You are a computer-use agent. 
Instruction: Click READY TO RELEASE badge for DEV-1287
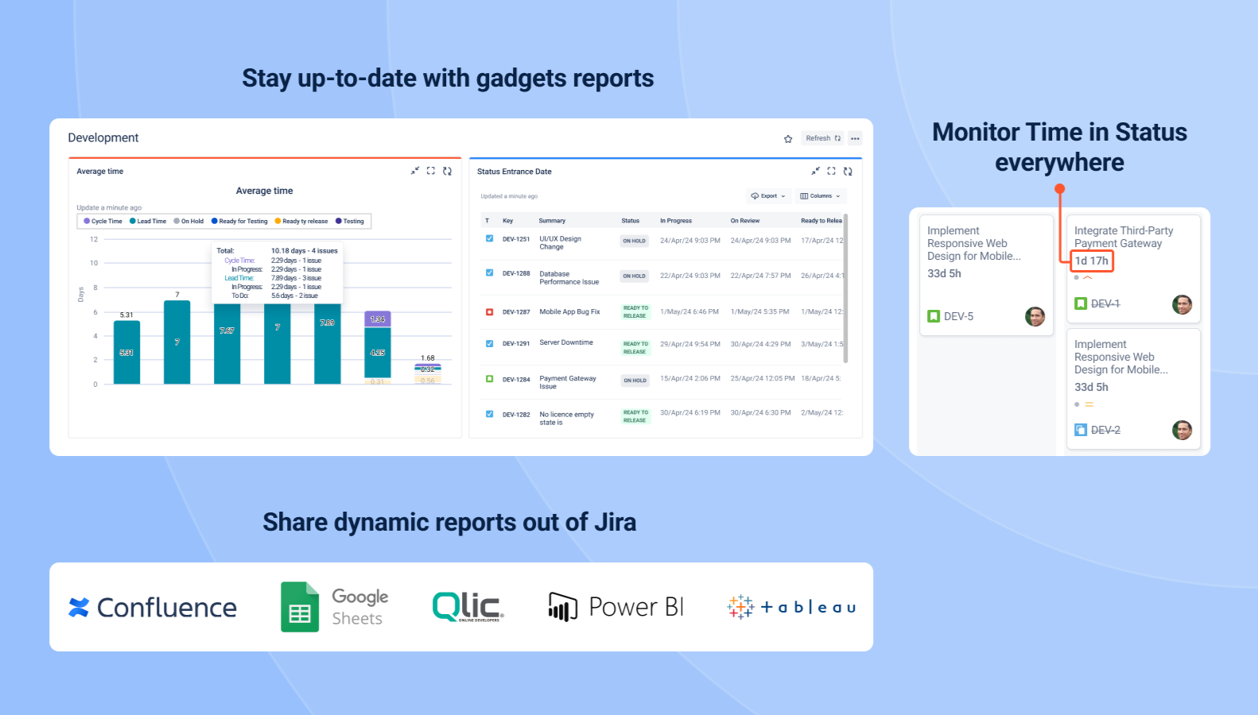635,312
